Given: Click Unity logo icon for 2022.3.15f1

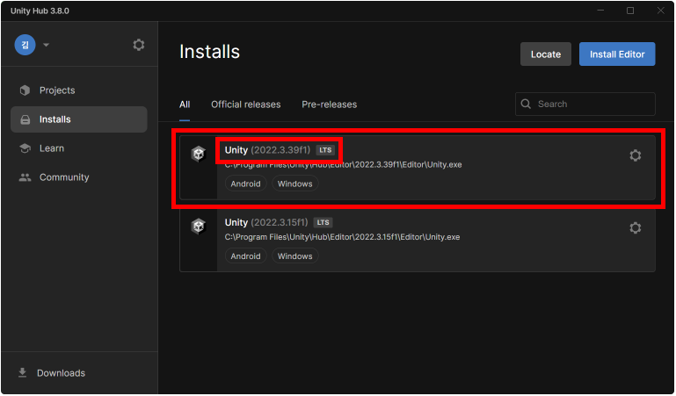Looking at the screenshot, I should click(199, 226).
